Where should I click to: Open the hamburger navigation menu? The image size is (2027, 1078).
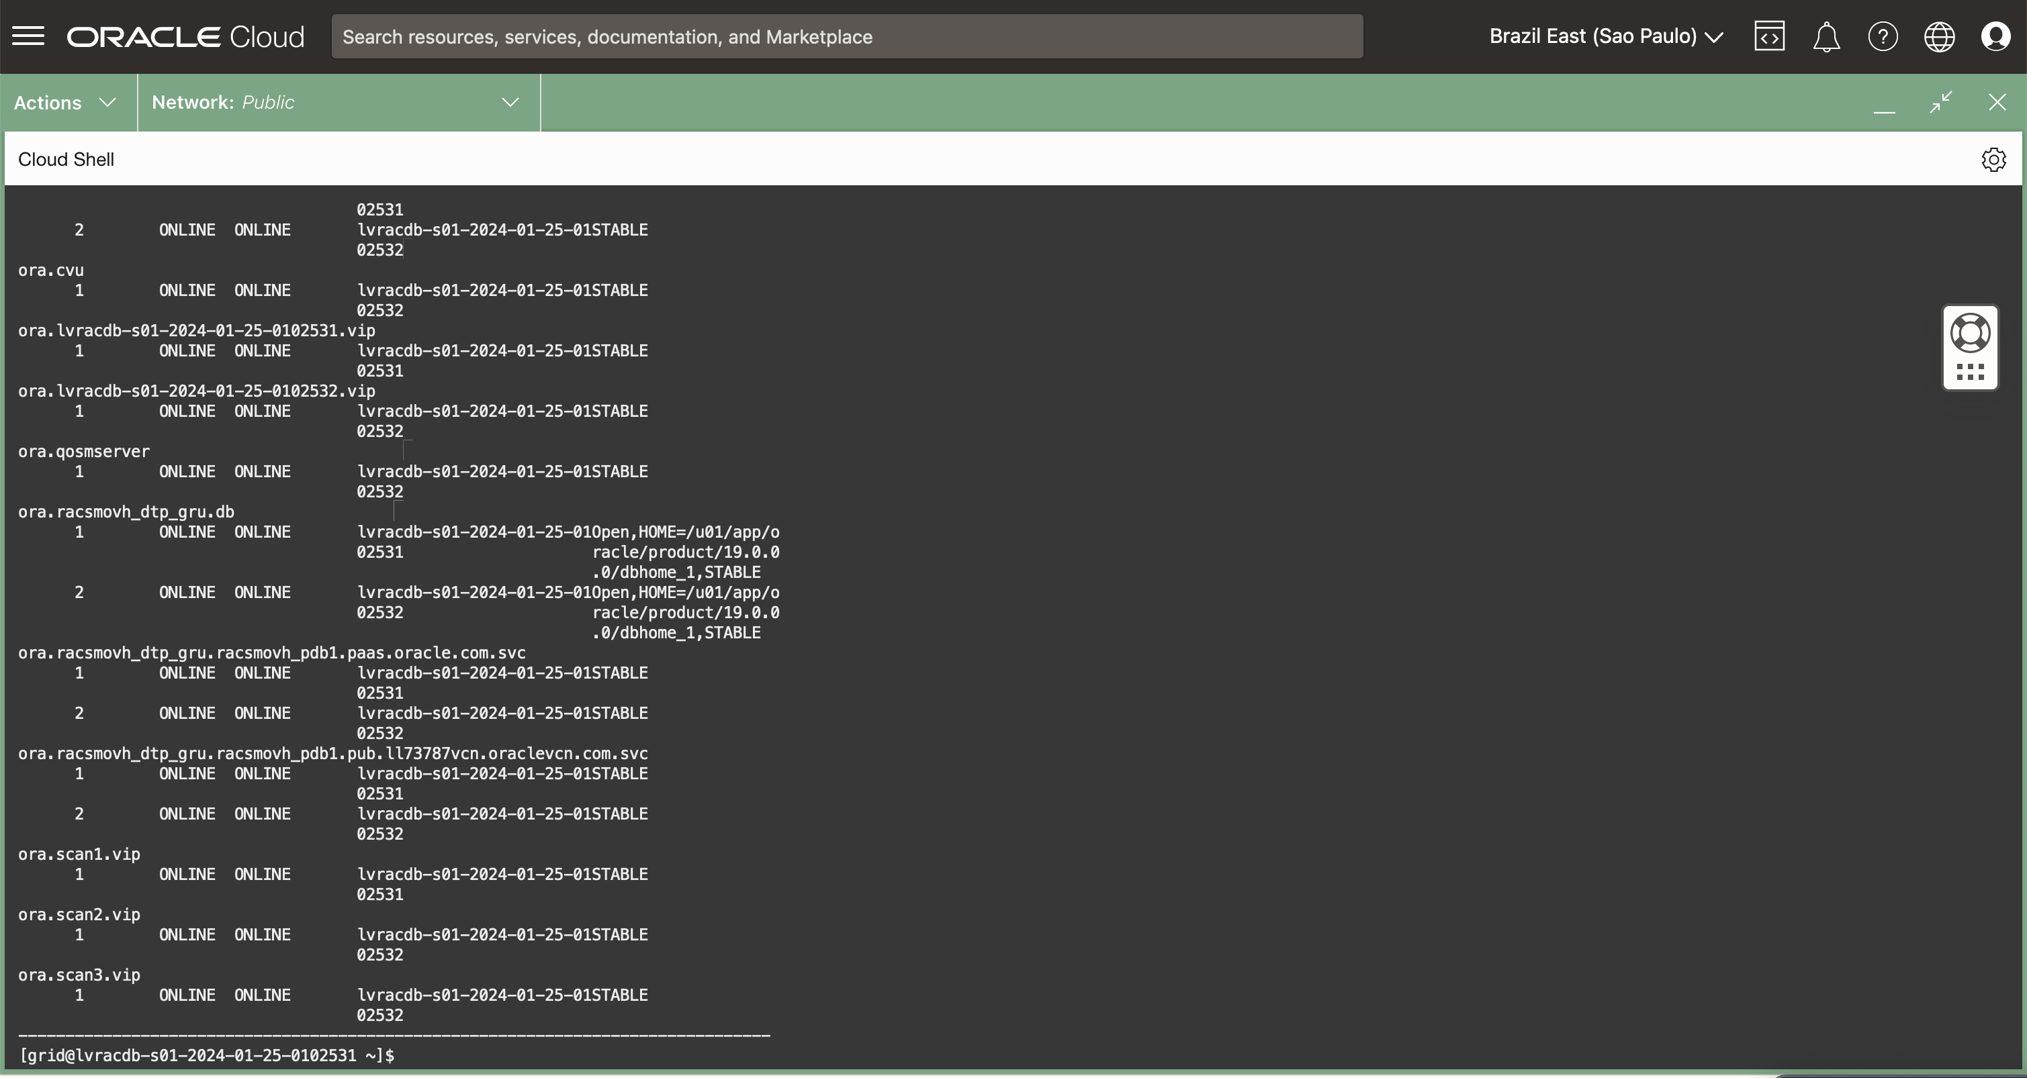[x=28, y=36]
